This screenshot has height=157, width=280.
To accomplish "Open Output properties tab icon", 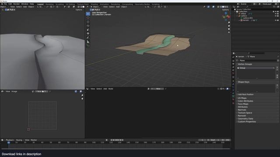I will click(x=233, y=64).
